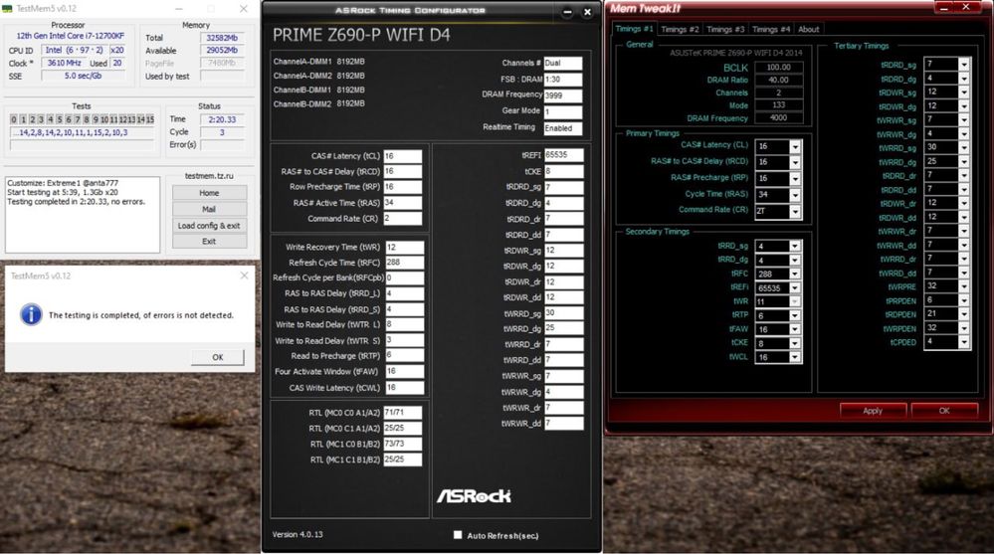
Task: Click the Gear Mode field in ASRock
Action: (x=563, y=112)
